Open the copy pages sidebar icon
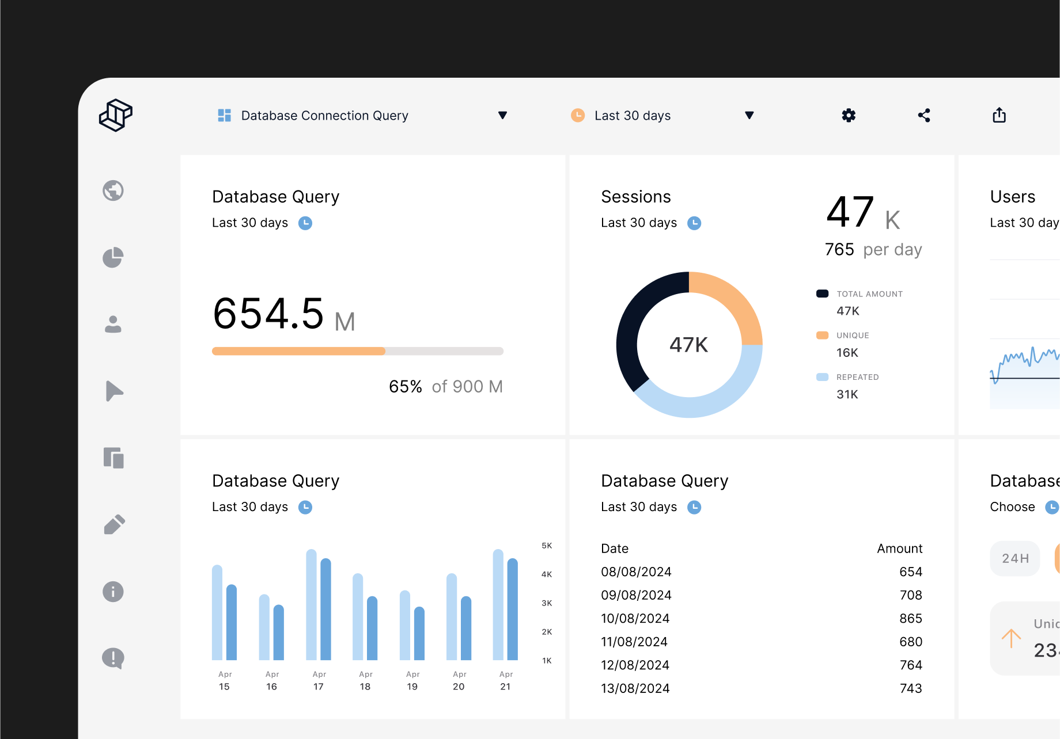This screenshot has height=739, width=1060. point(113,458)
